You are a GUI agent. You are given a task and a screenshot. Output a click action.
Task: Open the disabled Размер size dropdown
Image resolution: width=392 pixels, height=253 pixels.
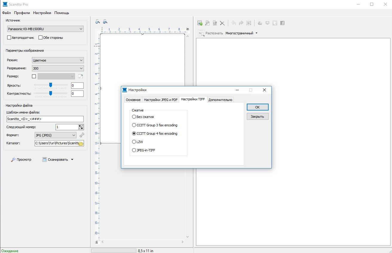click(x=56, y=76)
